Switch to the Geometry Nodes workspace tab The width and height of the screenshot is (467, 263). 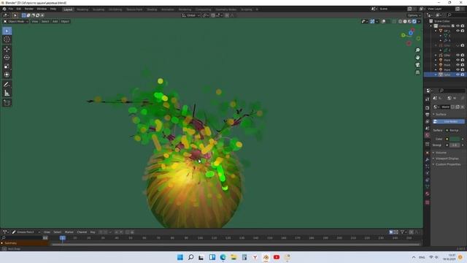pos(225,9)
